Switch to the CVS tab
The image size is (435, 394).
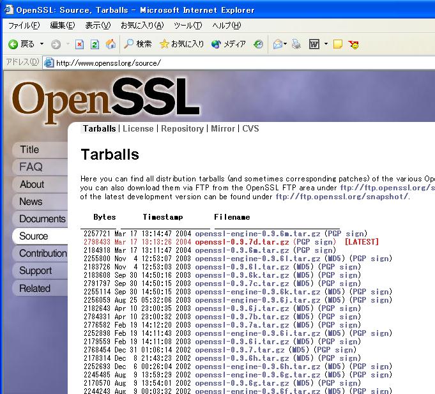pyautogui.click(x=250, y=128)
